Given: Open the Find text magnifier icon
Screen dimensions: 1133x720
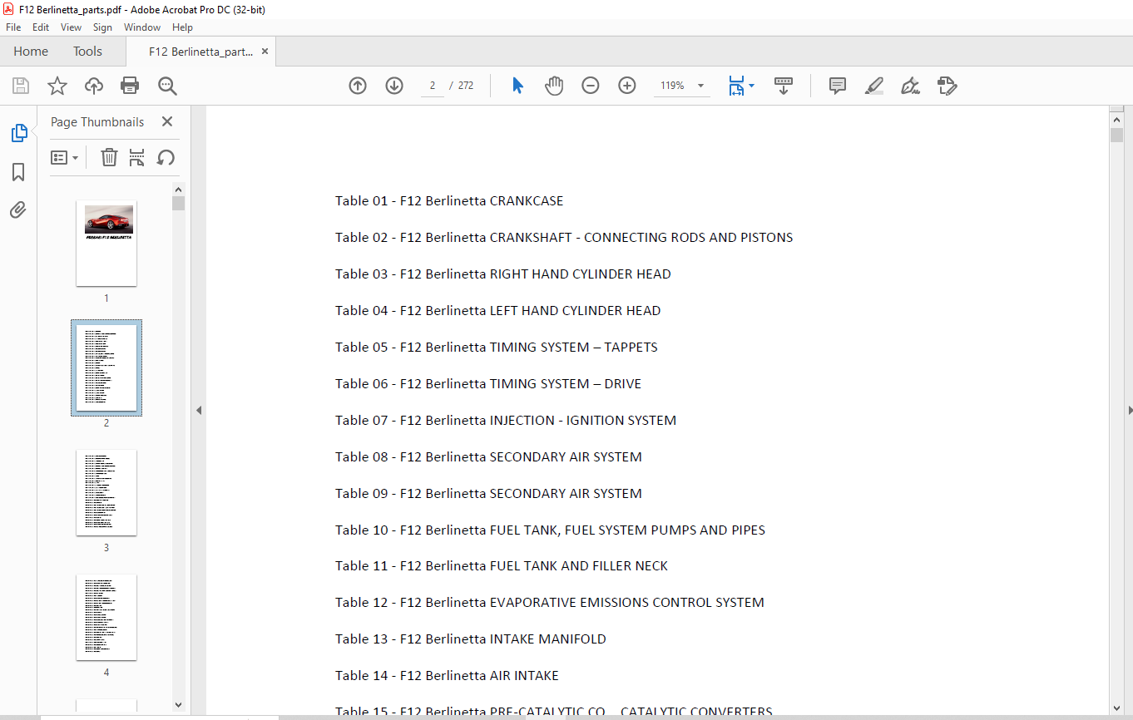Looking at the screenshot, I should click(x=167, y=86).
